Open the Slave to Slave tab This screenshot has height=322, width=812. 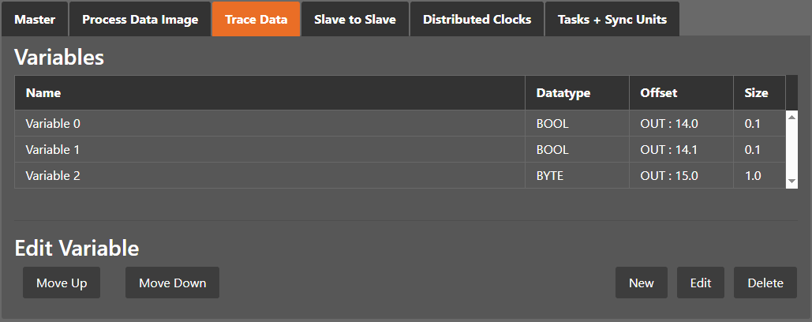pos(355,20)
